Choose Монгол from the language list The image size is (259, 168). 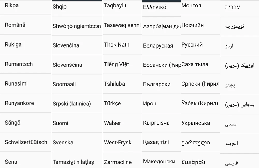pyautogui.click(x=200, y=6)
